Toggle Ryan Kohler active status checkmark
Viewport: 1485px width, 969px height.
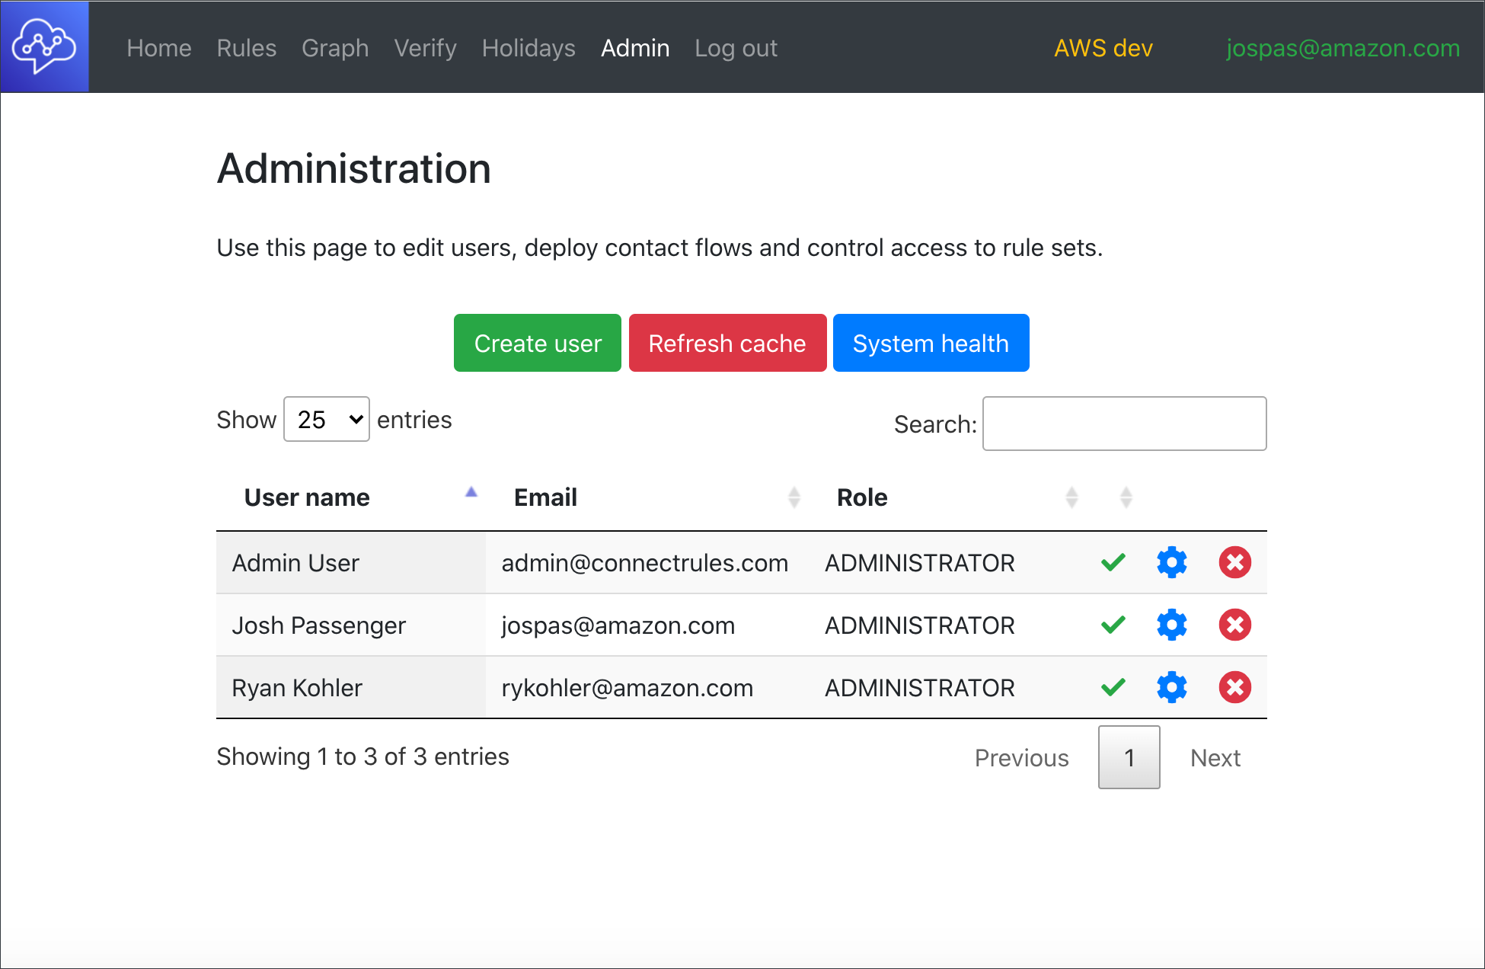point(1113,687)
